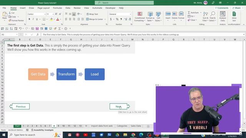Open the AutoSum dropdown arrow
This screenshot has width=246, height=138.
click(x=201, y=13)
